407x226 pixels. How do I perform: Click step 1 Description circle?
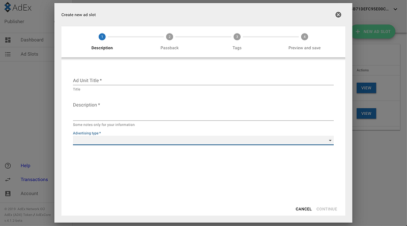pyautogui.click(x=102, y=37)
